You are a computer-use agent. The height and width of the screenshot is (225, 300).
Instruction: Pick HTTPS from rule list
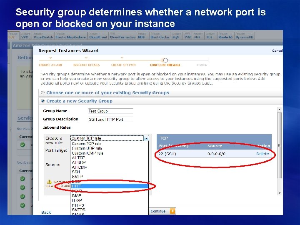pyautogui.click(x=110, y=205)
